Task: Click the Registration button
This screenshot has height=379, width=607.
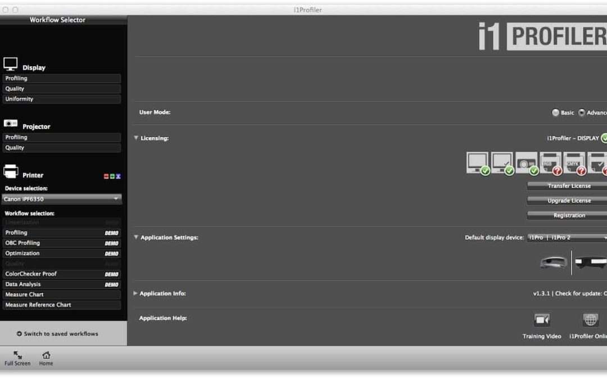Action: 568,216
